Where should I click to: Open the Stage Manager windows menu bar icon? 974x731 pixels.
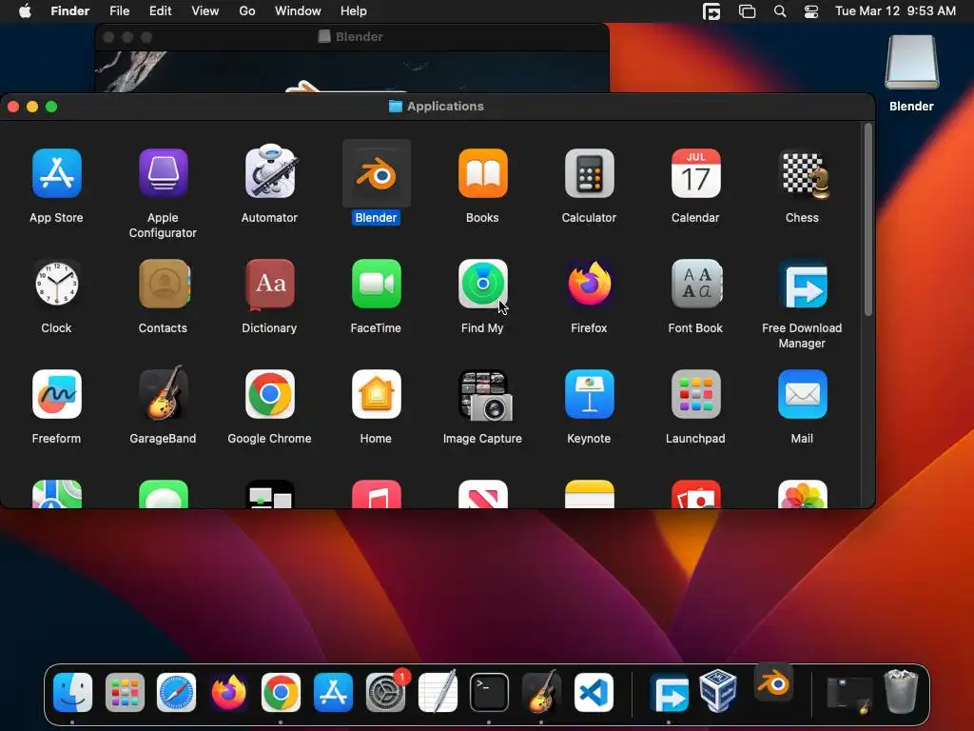[x=748, y=11]
